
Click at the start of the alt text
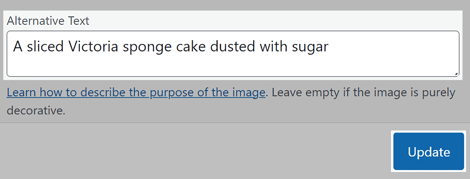coord(13,46)
